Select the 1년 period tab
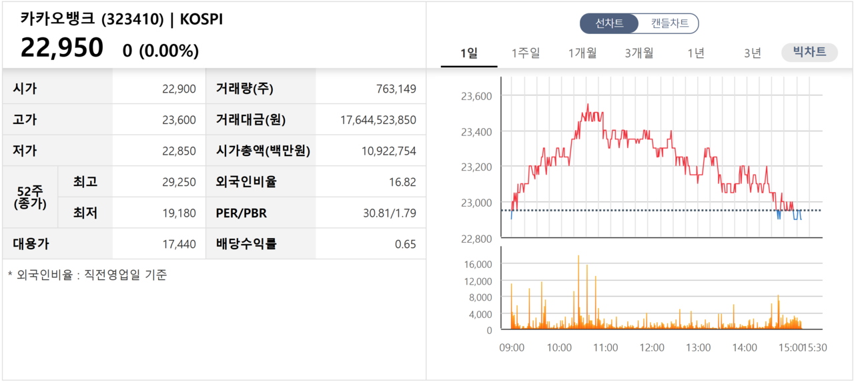Image resolution: width=854 pixels, height=382 pixels. [696, 53]
